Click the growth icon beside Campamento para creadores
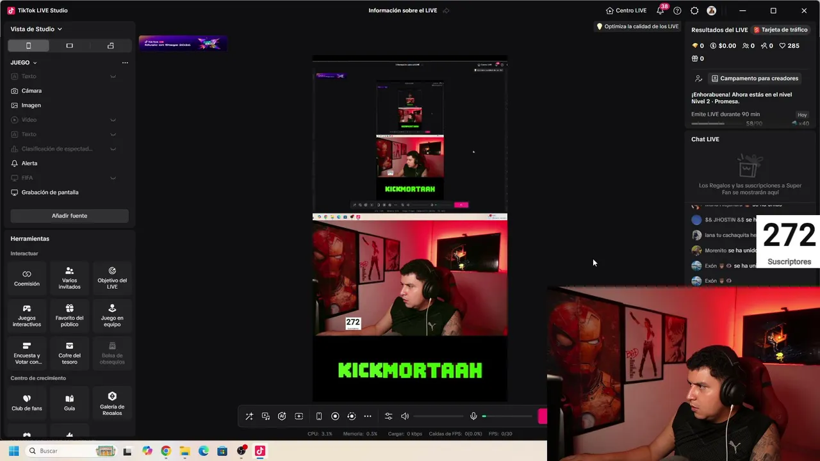Image resolution: width=820 pixels, height=461 pixels. click(698, 78)
